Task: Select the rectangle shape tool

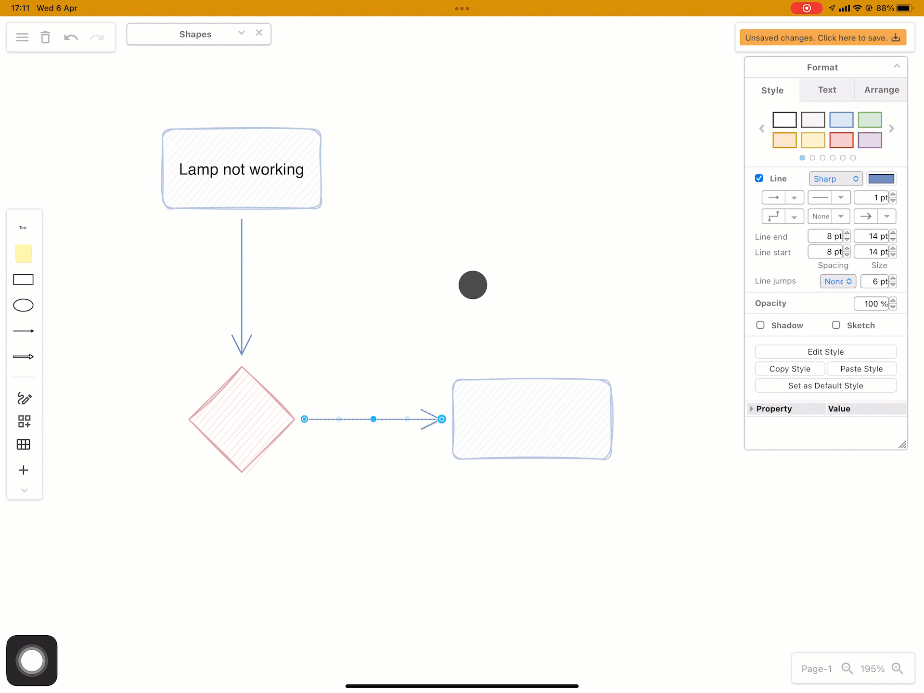Action: [24, 279]
